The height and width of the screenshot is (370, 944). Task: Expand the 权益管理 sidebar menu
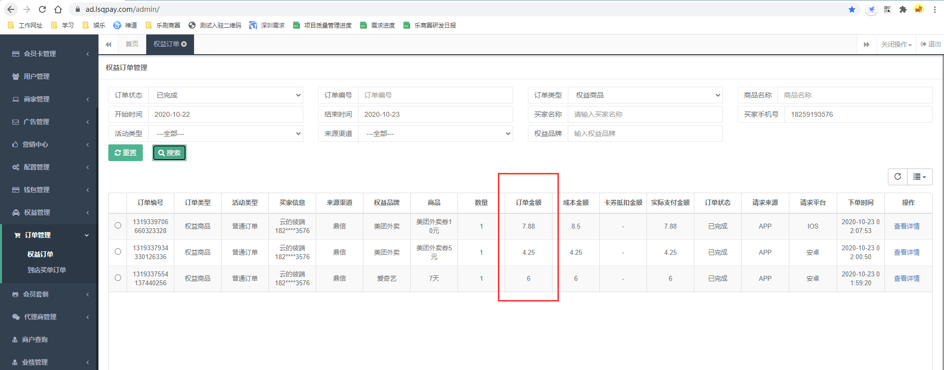(49, 212)
